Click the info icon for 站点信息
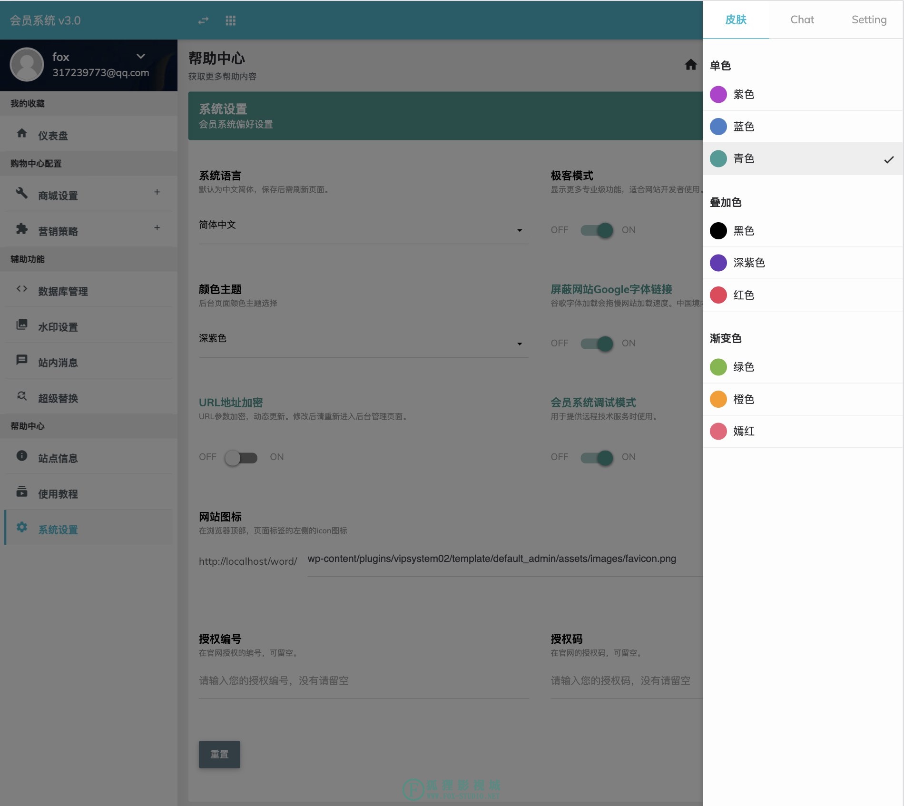904x806 pixels. pyautogui.click(x=22, y=455)
